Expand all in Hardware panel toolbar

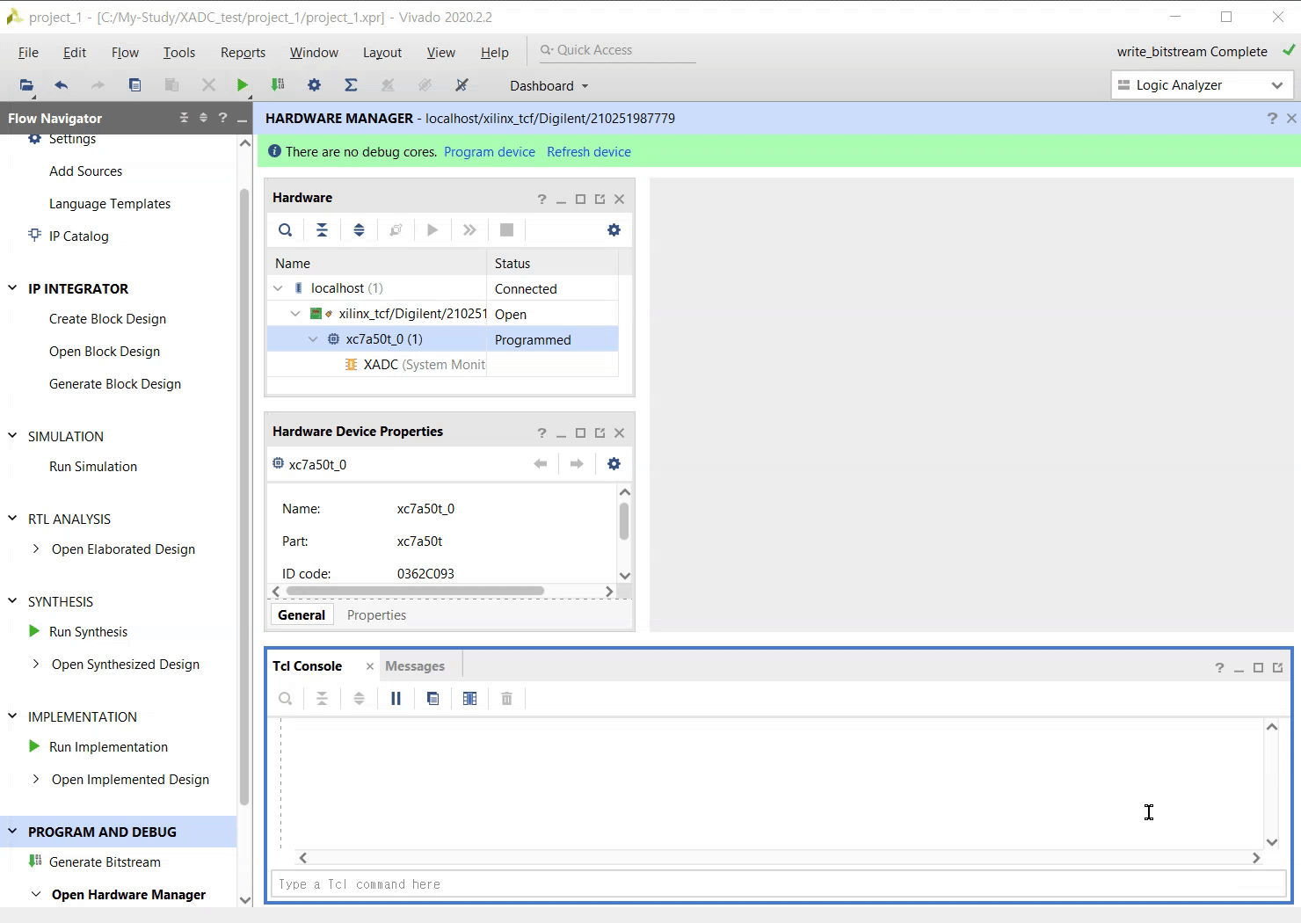359,230
